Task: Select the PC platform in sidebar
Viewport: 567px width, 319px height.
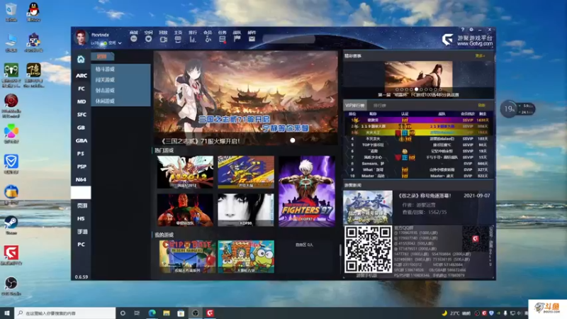Action: point(81,245)
